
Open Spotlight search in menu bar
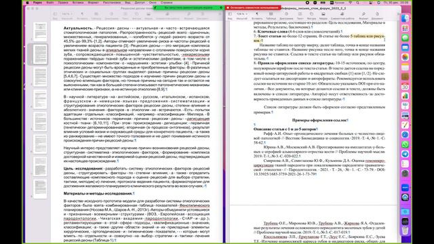pos(357,3)
